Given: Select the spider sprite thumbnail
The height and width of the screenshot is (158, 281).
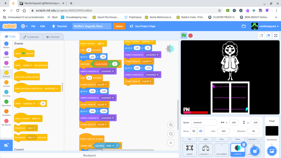Looking at the screenshot, I should 190,150.
